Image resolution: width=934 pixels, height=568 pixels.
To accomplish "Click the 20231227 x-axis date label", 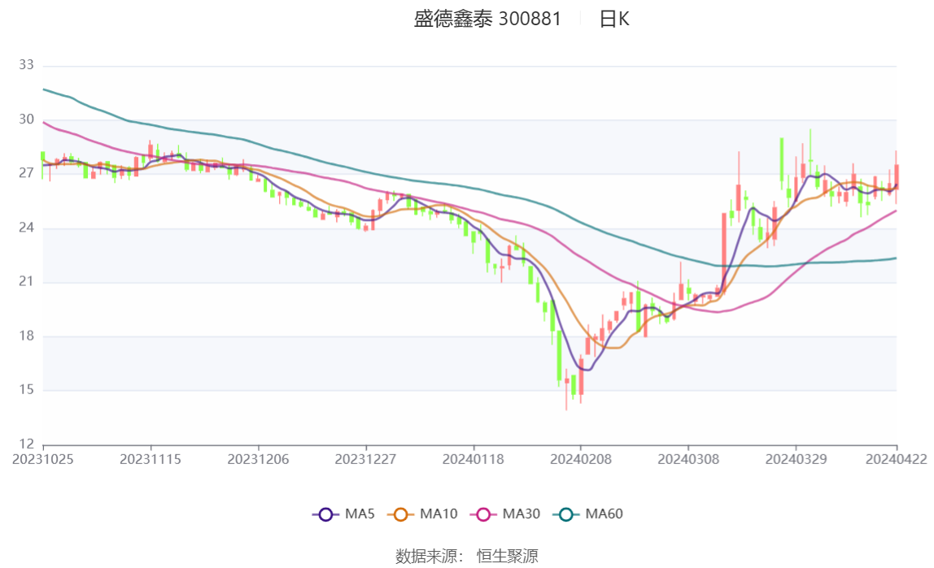I will click(366, 460).
